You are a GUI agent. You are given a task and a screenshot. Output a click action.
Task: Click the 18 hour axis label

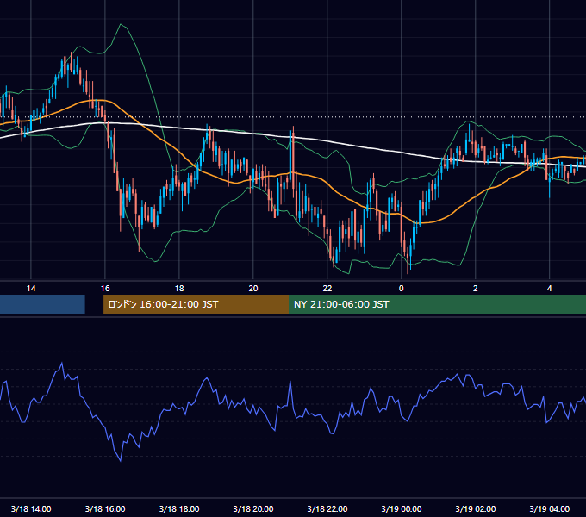tap(179, 289)
